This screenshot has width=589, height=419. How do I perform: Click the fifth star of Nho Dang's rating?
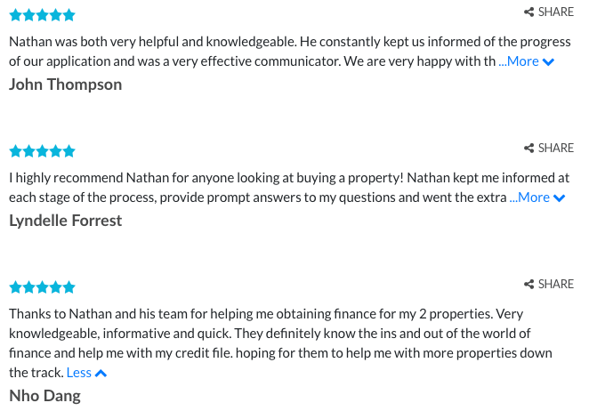(x=69, y=287)
